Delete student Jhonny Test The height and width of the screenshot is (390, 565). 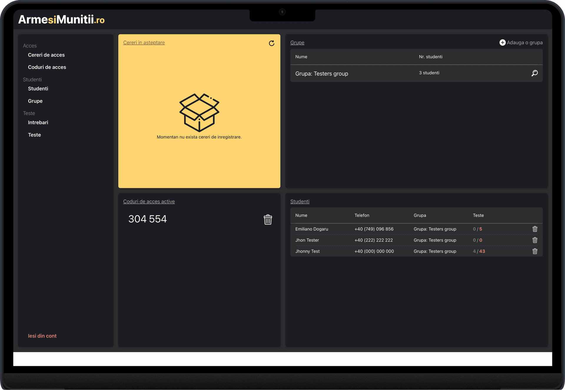coord(535,251)
